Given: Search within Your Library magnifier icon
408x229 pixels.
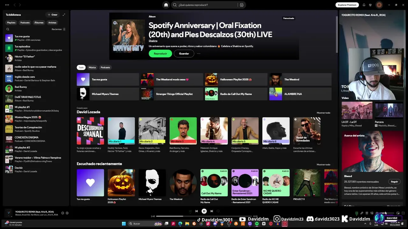Looking at the screenshot, I should click(x=8, y=29).
